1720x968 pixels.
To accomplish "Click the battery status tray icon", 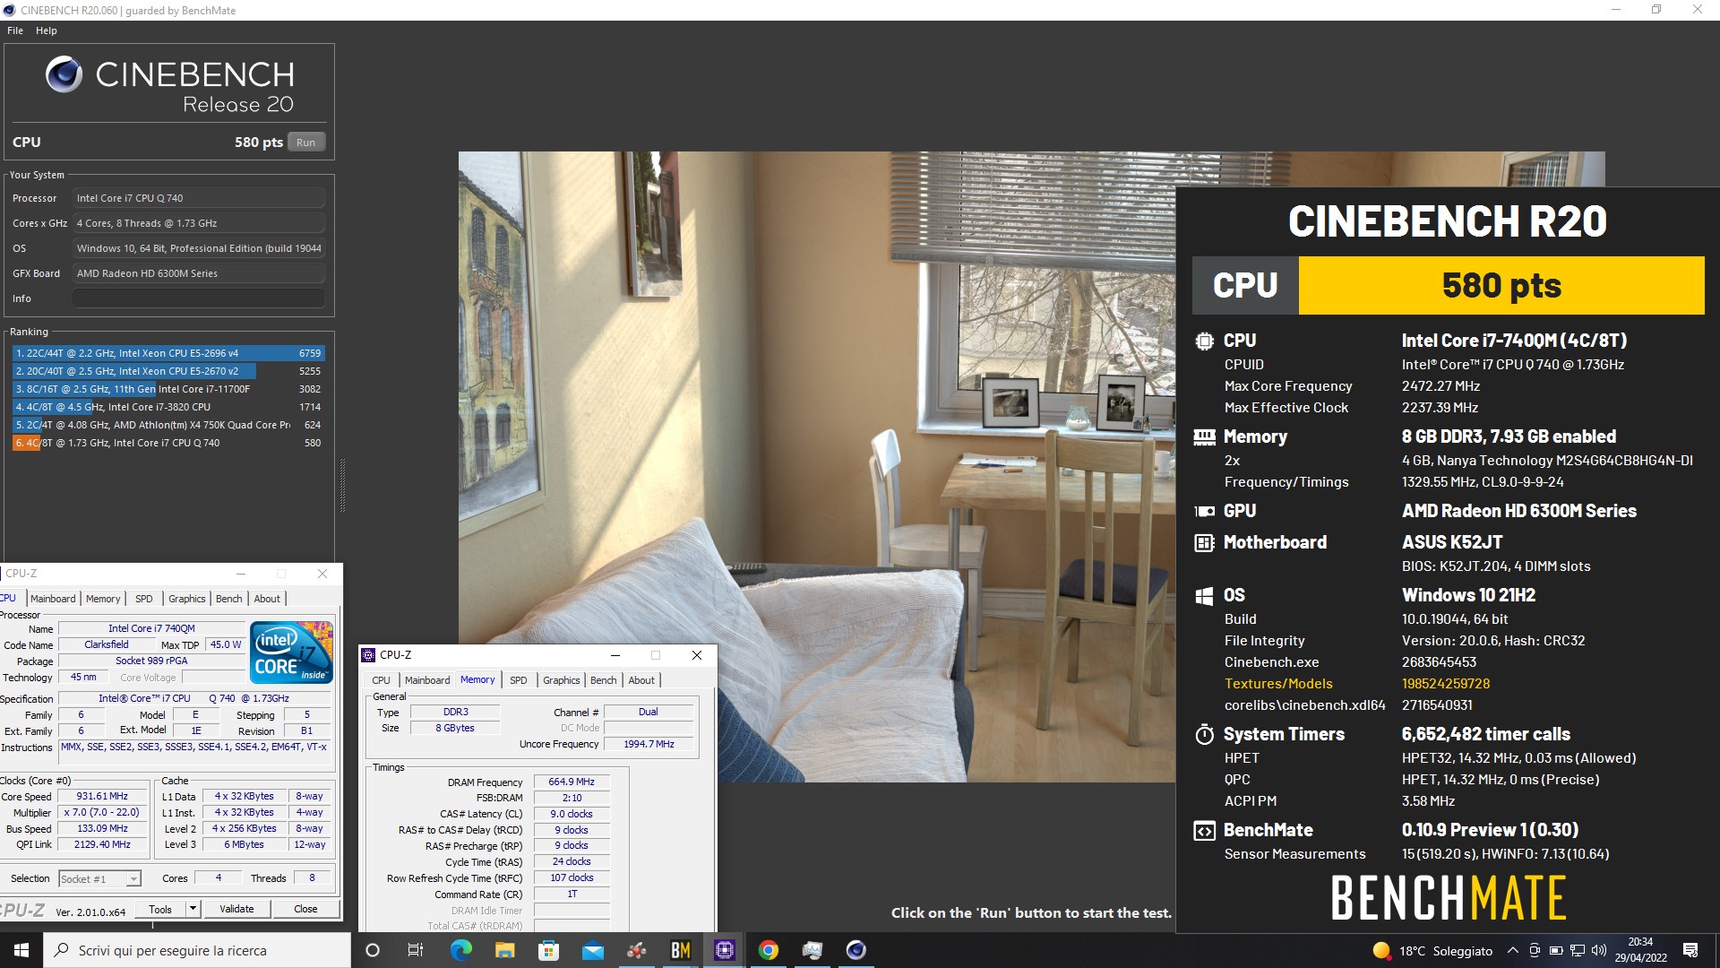I will pyautogui.click(x=1556, y=950).
